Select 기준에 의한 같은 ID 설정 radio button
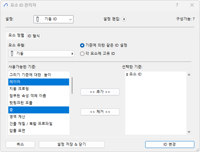Viewport: 200px width, 152px height. [82, 45]
